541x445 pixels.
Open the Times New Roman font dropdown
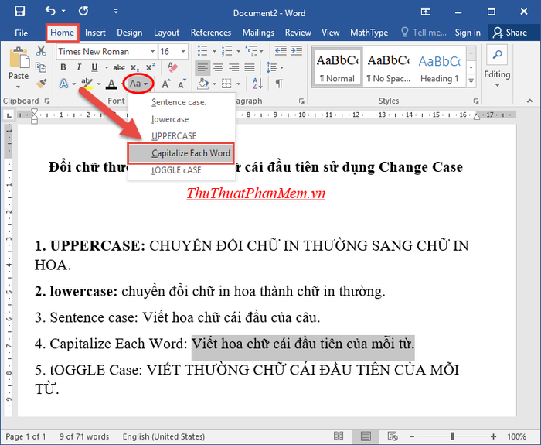pyautogui.click(x=152, y=52)
